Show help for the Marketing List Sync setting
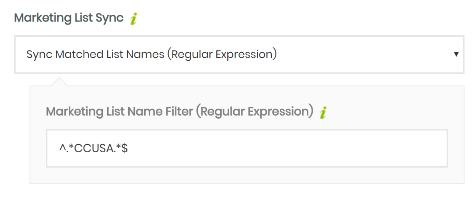Image resolution: width=474 pixels, height=197 pixels. (134, 19)
